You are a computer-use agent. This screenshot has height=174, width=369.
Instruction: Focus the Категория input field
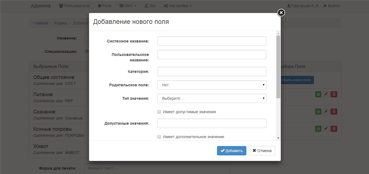(212, 72)
